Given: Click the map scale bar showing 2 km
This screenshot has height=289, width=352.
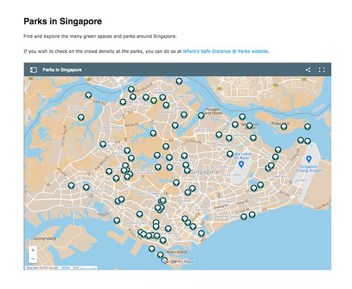Looking at the screenshot, I should (x=85, y=267).
